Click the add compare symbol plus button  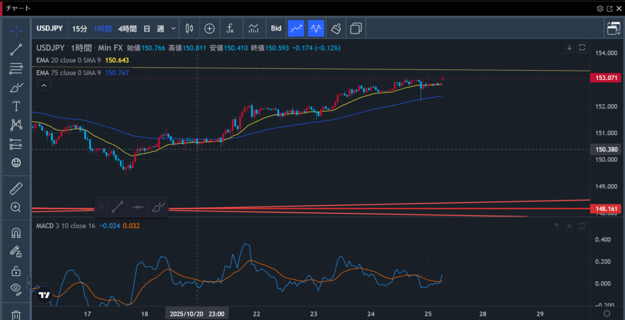point(209,28)
